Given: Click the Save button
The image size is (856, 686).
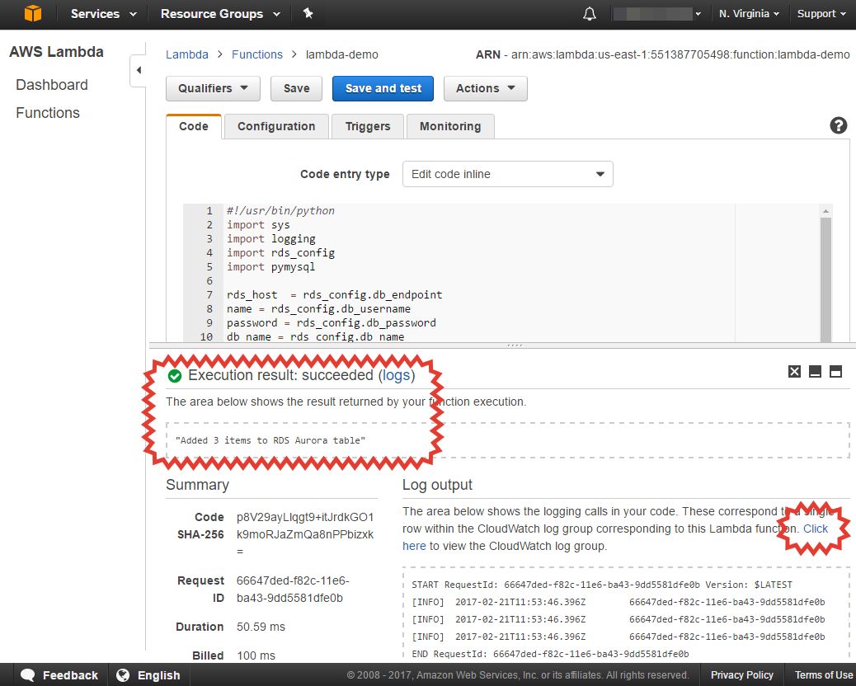Looking at the screenshot, I should (x=296, y=88).
